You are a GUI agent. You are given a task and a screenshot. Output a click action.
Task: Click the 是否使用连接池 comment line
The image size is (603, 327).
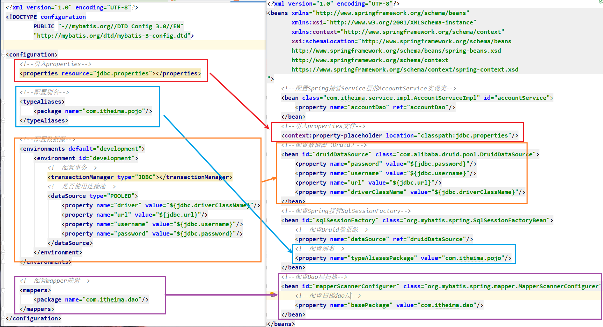(x=82, y=186)
